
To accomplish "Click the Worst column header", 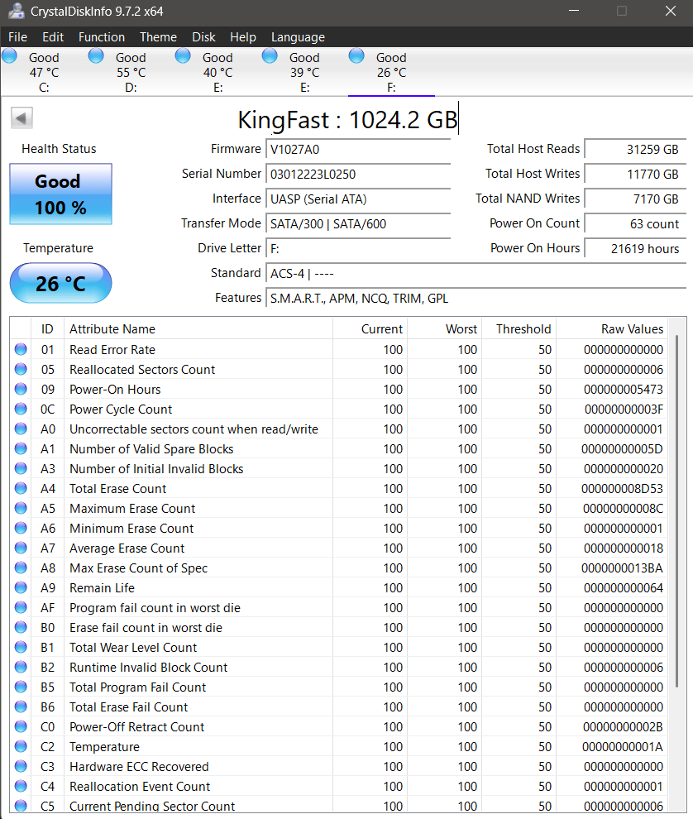I will click(x=445, y=329).
